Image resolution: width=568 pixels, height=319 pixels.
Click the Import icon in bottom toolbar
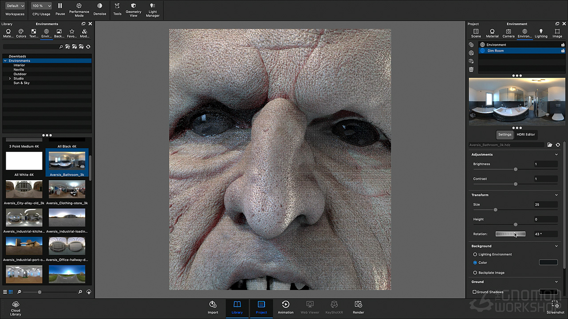click(x=213, y=304)
